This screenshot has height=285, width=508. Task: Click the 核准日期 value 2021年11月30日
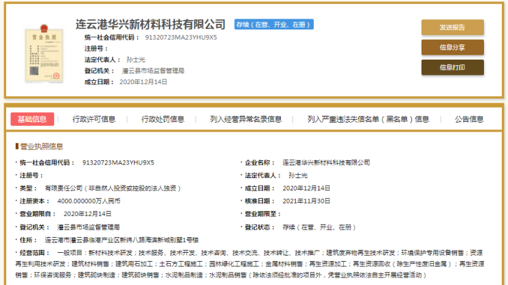coord(306,201)
